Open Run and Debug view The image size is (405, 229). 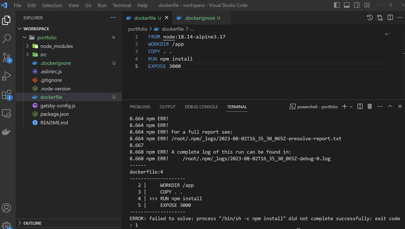tap(7, 76)
